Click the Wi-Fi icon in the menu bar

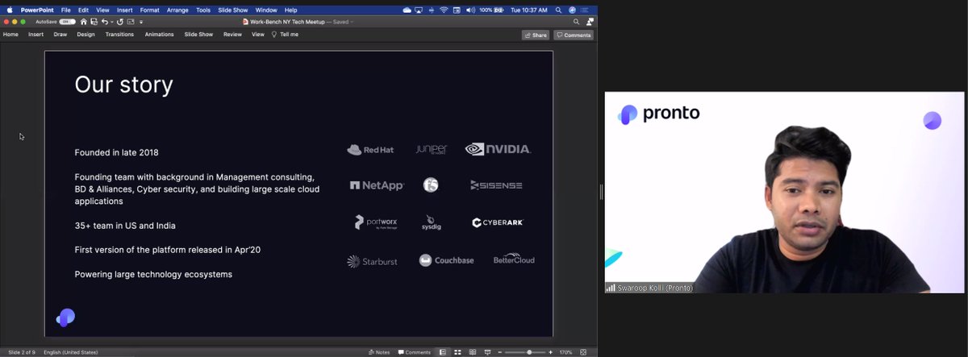pyautogui.click(x=444, y=10)
